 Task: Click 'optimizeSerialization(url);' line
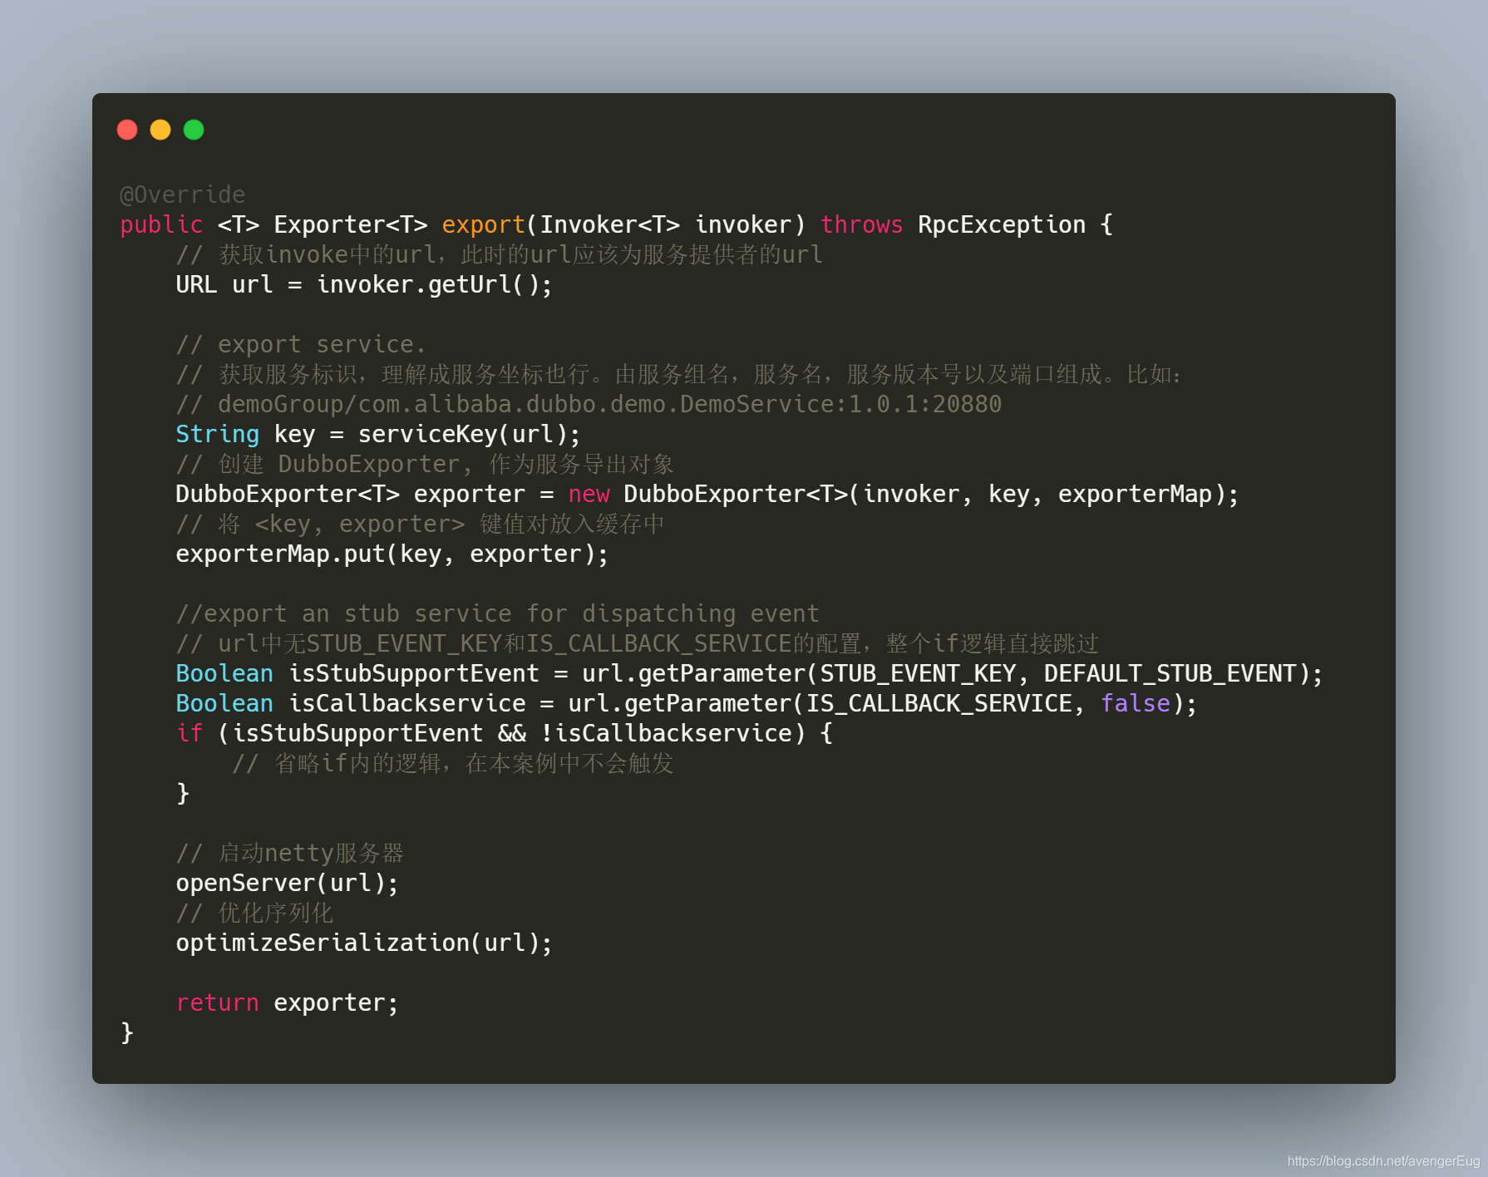(x=364, y=943)
